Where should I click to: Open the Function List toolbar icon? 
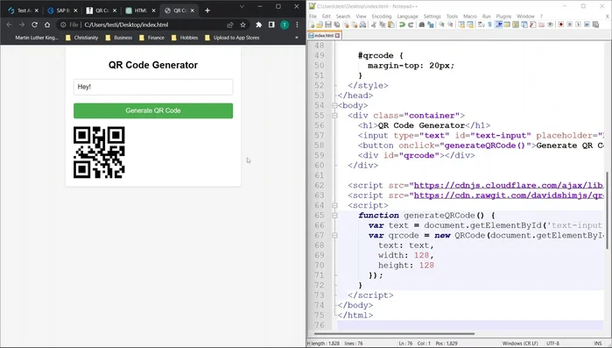pyautogui.click(x=533, y=25)
